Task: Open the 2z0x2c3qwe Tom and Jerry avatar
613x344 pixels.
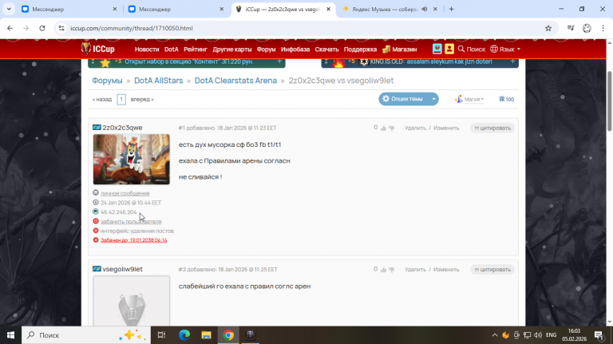Action: tap(132, 159)
